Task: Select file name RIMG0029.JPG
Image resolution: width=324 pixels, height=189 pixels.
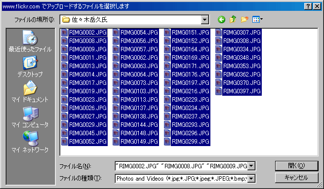Action: pyautogui.click(x=88, y=125)
